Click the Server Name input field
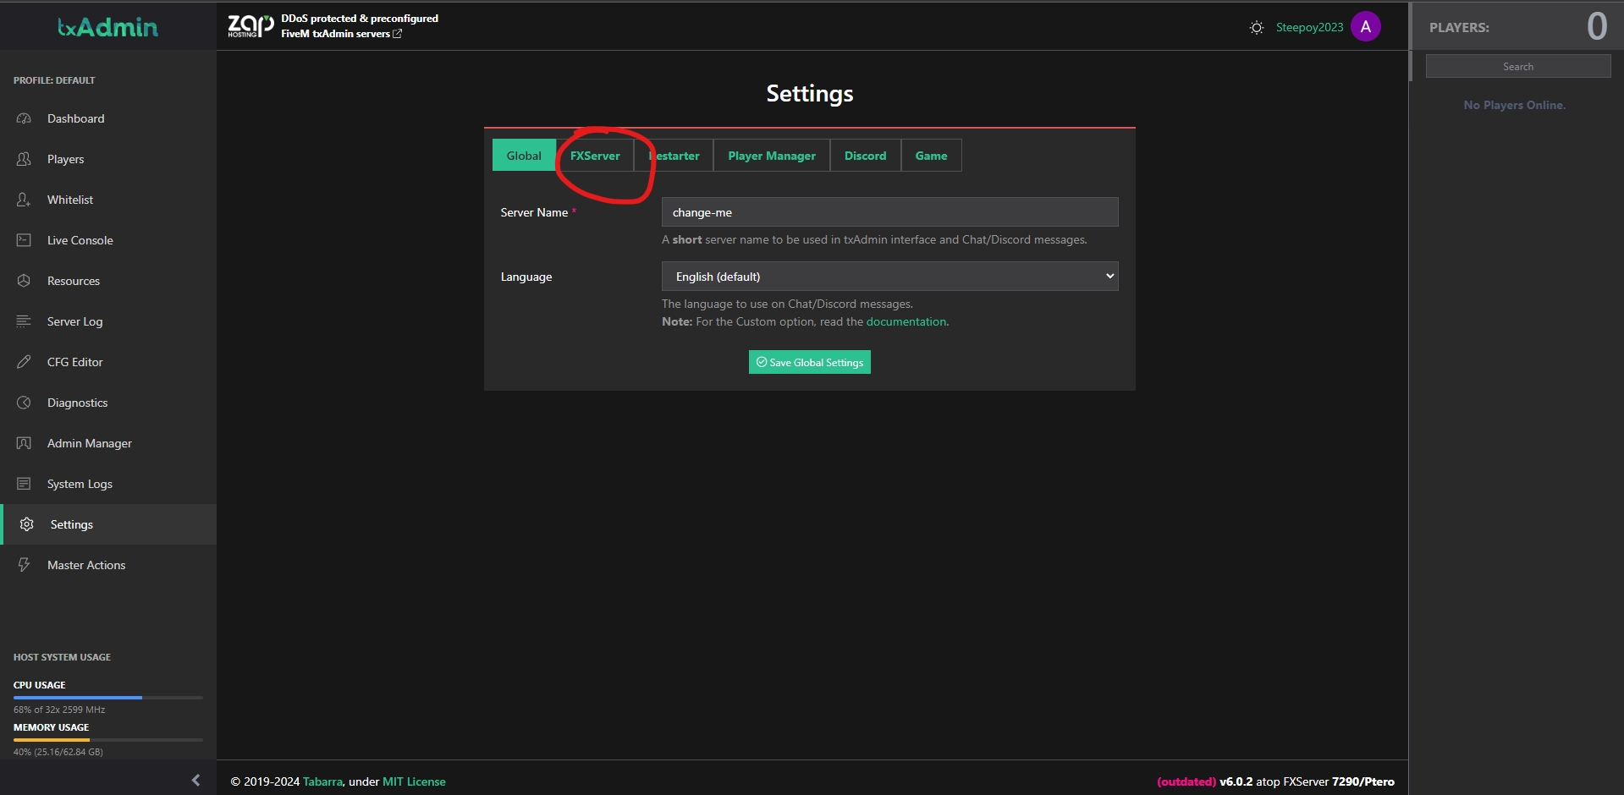 tap(889, 212)
